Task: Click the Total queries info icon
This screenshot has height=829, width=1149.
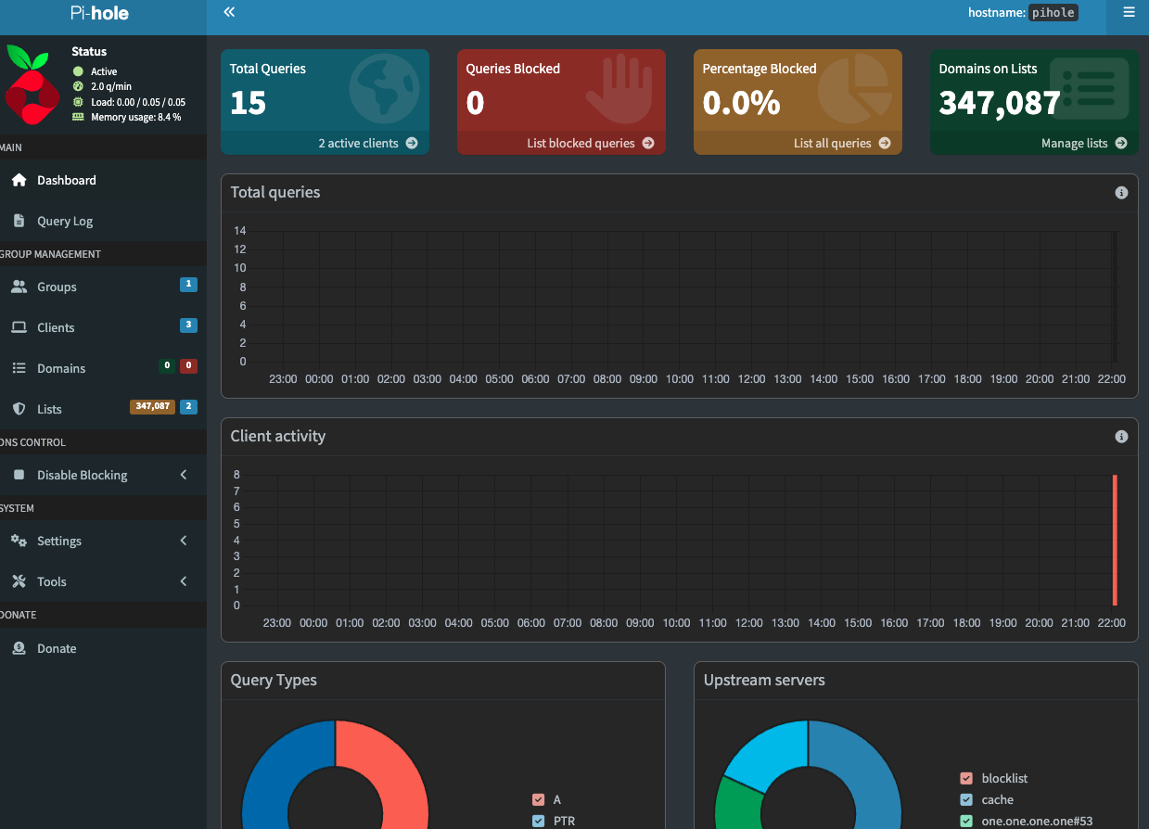Action: point(1121,193)
